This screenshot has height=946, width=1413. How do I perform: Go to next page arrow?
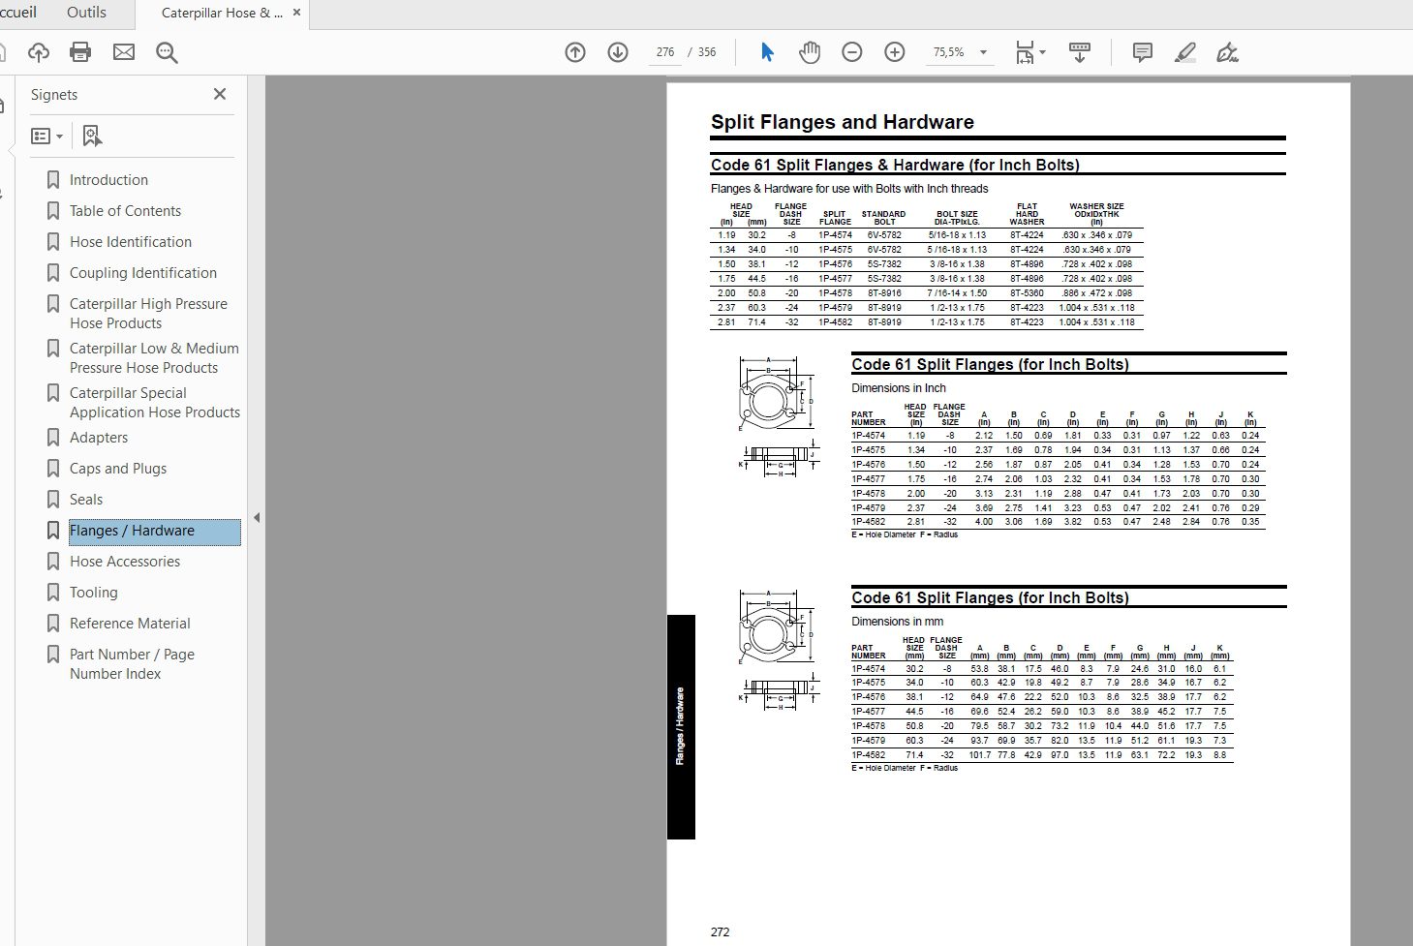click(x=618, y=52)
